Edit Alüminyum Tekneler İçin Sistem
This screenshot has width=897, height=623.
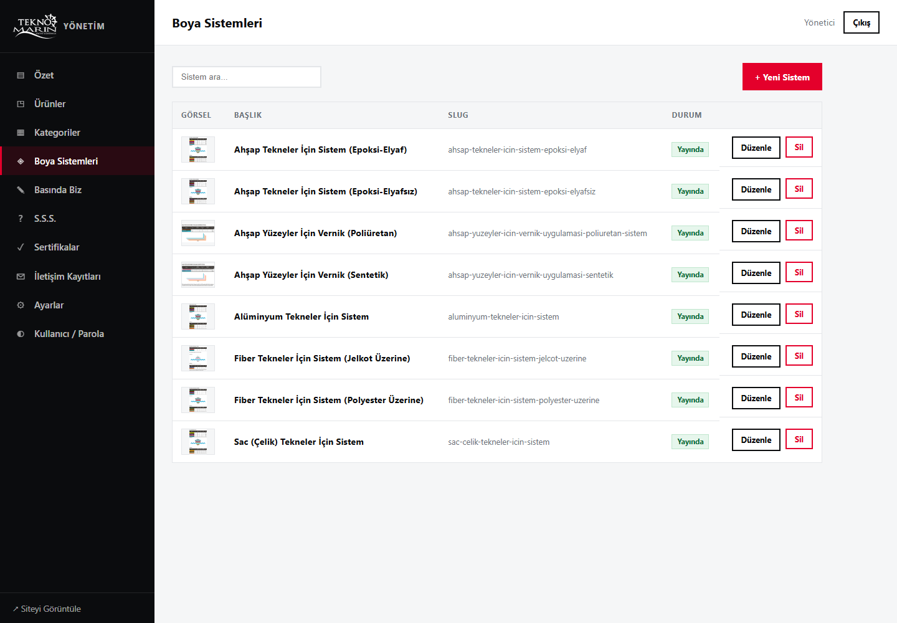coord(756,315)
